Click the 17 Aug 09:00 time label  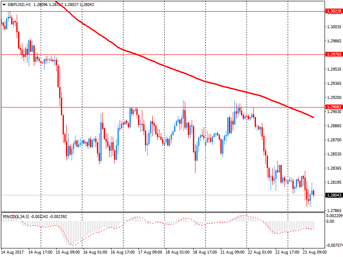pos(150,252)
